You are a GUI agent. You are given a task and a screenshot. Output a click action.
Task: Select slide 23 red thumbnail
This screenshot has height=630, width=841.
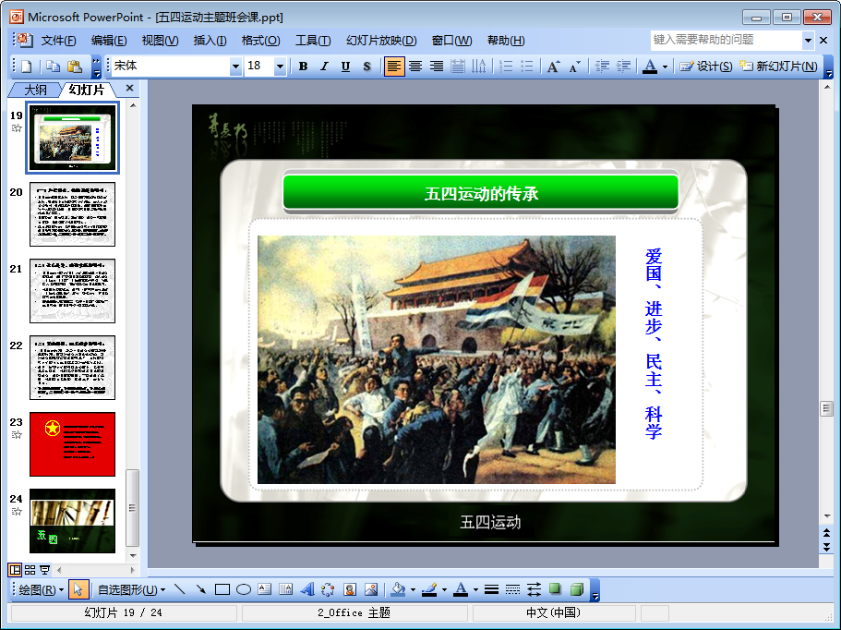pyautogui.click(x=72, y=444)
